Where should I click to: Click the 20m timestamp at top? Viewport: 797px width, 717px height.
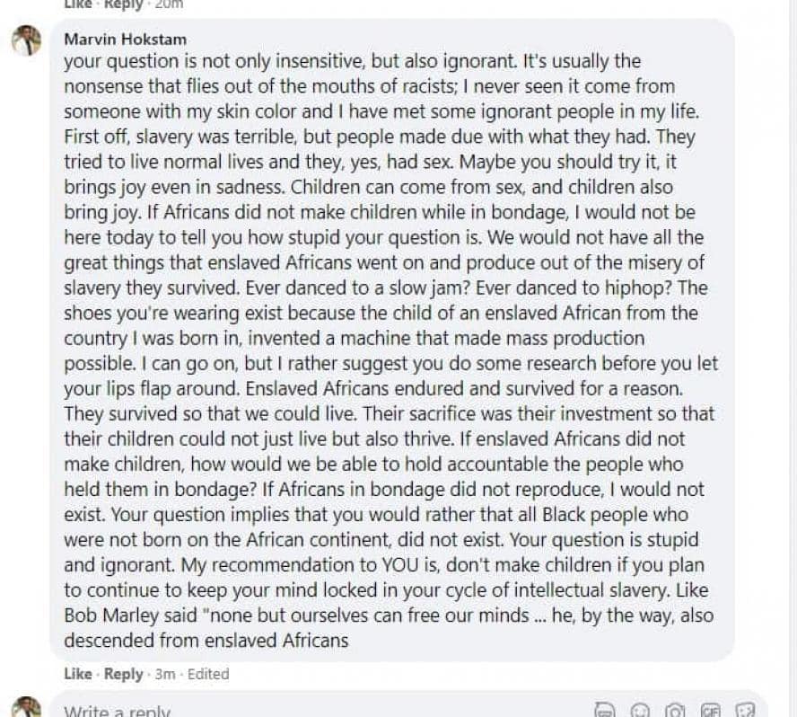tap(168, 4)
